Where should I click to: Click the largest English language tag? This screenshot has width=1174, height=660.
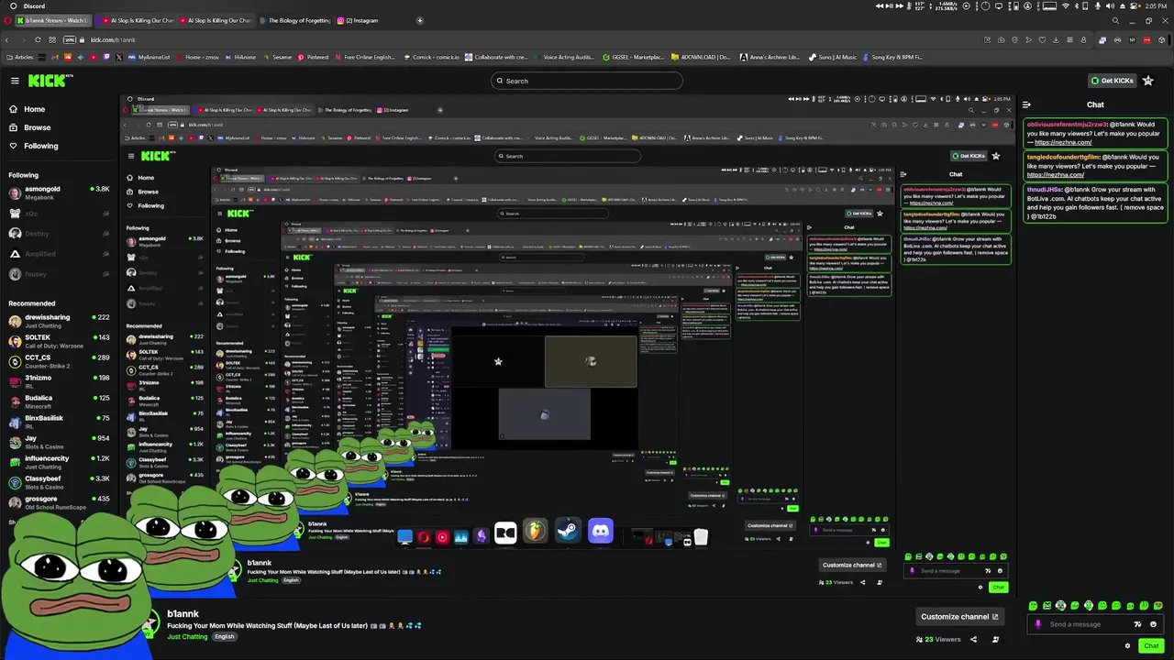click(225, 636)
